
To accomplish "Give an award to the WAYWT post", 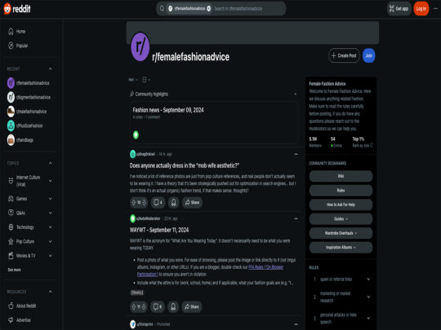I will (173, 306).
